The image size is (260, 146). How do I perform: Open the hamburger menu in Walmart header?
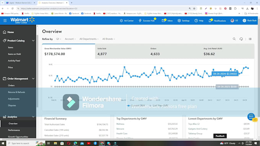pyautogui.click(x=5, y=21)
